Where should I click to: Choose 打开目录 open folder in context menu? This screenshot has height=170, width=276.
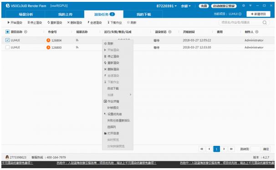[x=118, y=134]
